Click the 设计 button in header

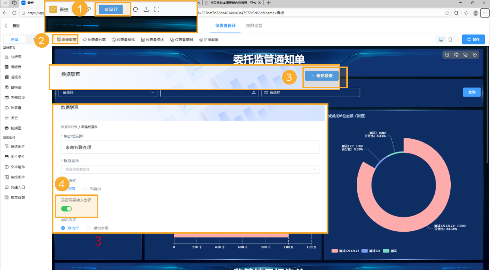coord(111,9)
